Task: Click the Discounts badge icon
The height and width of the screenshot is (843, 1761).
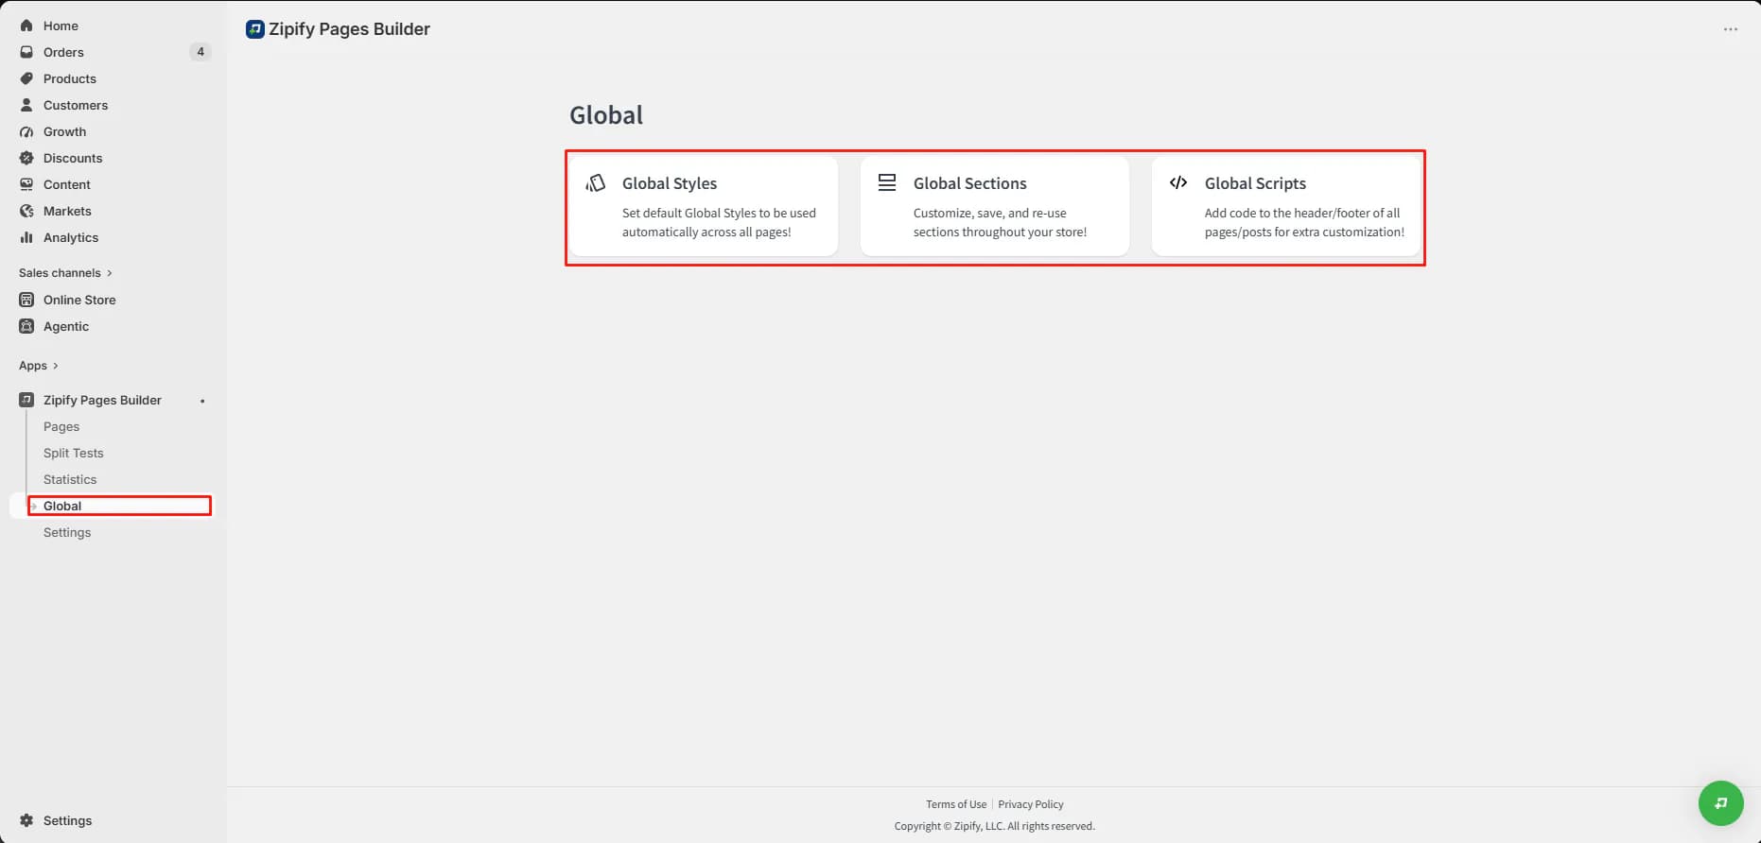Action: (x=26, y=158)
